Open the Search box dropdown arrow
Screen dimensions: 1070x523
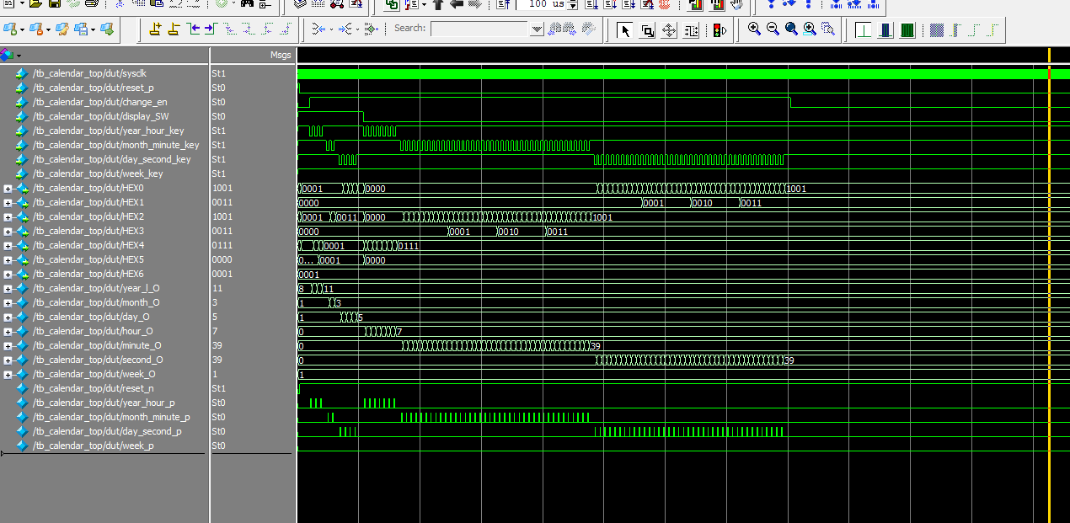(537, 29)
